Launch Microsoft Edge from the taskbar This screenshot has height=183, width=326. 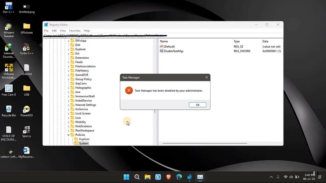click(179, 177)
